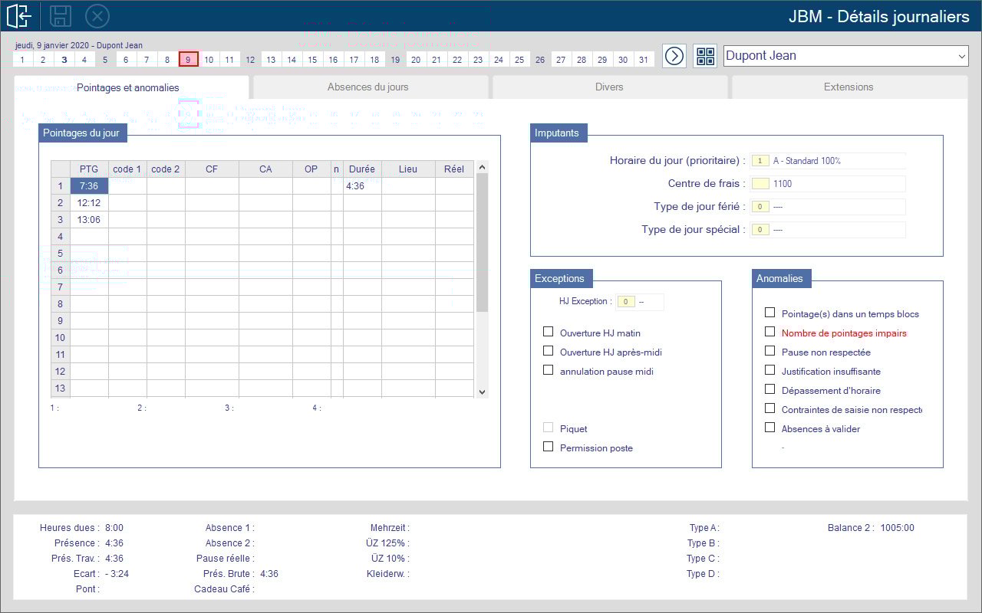Image resolution: width=982 pixels, height=613 pixels.
Task: Go to next day with arrow icon
Action: point(674,56)
